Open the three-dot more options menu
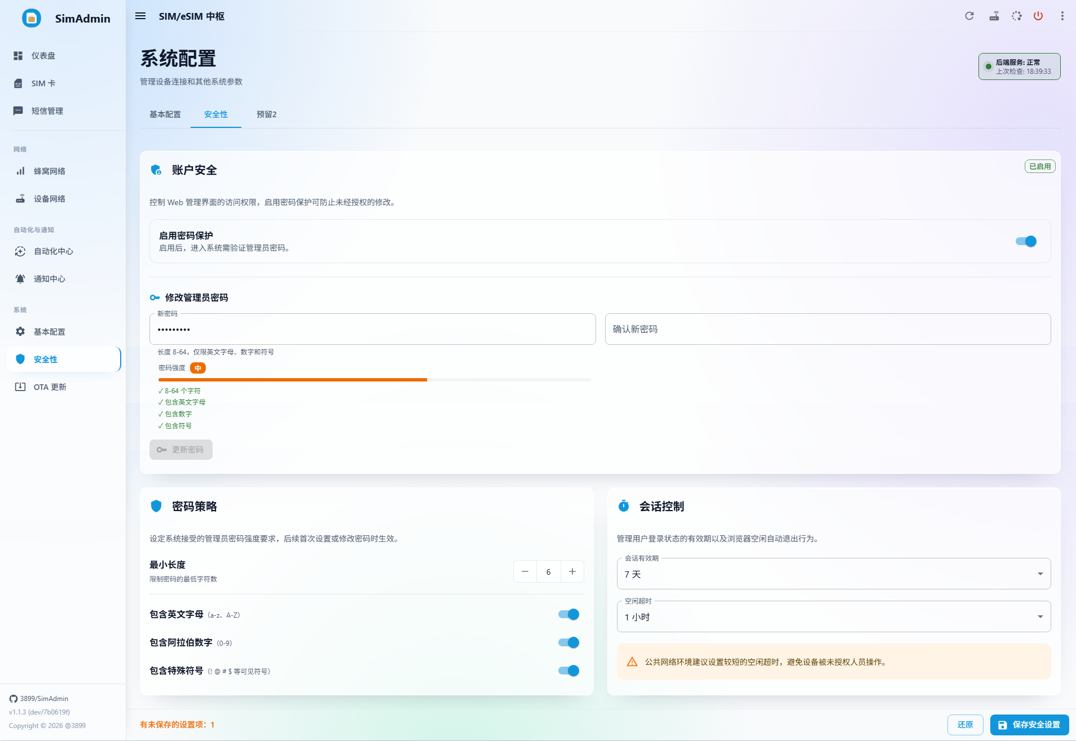Screen dimensions: 1076x741 [x=1062, y=16]
